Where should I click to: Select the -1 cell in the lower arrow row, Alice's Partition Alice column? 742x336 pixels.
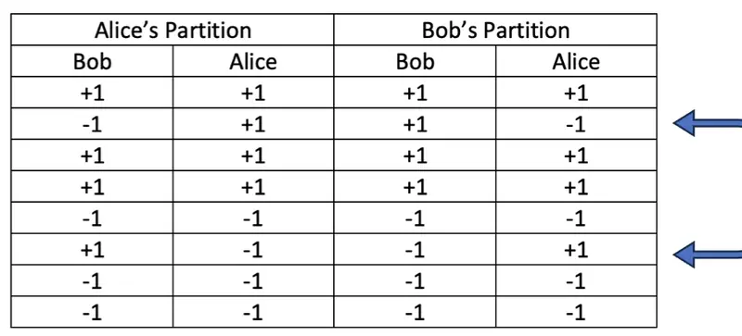point(253,250)
